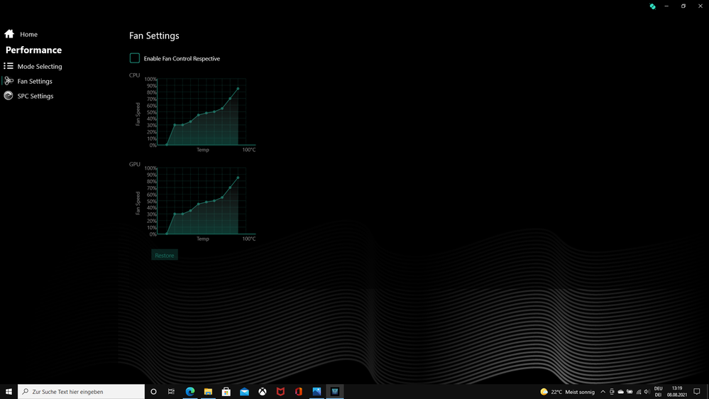Check the battery status tray icon
Image resolution: width=709 pixels, height=399 pixels.
pyautogui.click(x=630, y=392)
